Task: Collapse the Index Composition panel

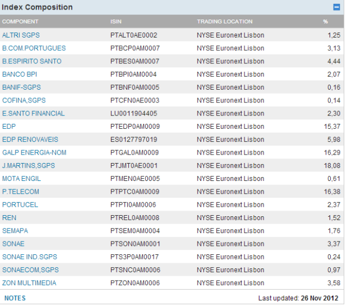Action: 336,7
